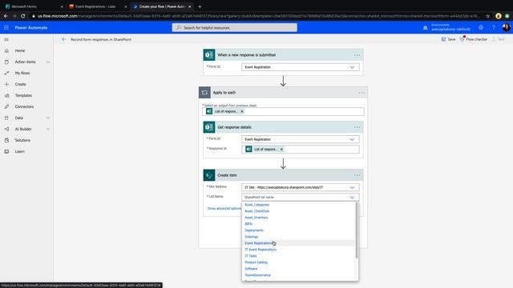Viewport: 513px width, 288px height.
Task: Click the Connectors icon in sidebar
Action: tap(6, 106)
